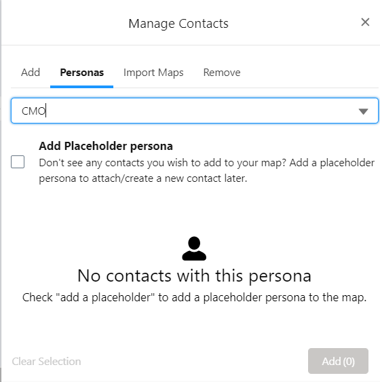Click the bold Add Placeholder persona label
380x382 pixels.
point(106,146)
